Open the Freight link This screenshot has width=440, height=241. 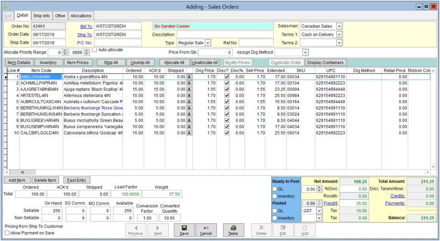331,203
